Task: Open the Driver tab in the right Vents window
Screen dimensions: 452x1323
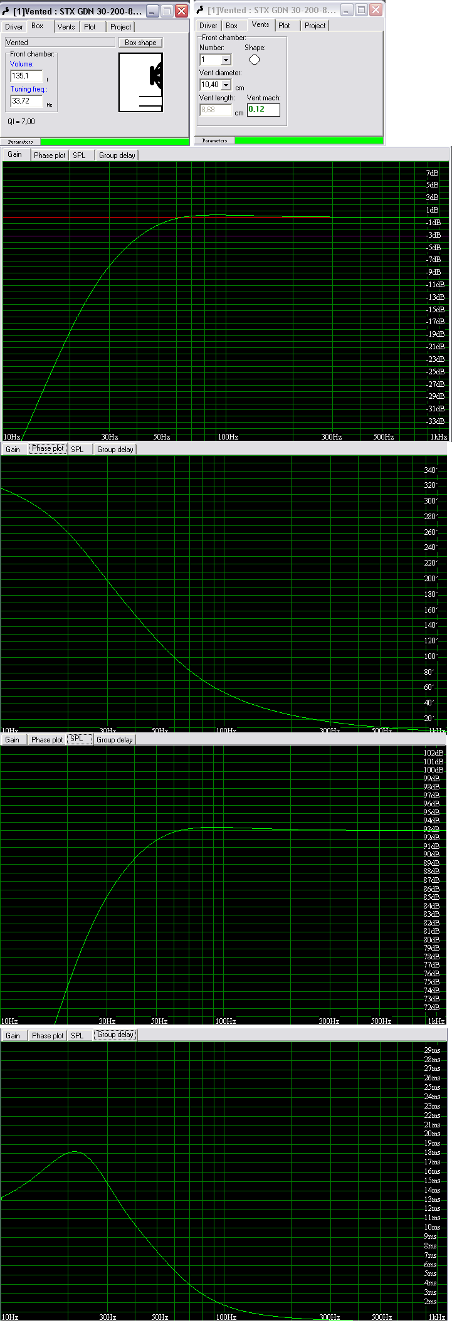Action: 208,26
